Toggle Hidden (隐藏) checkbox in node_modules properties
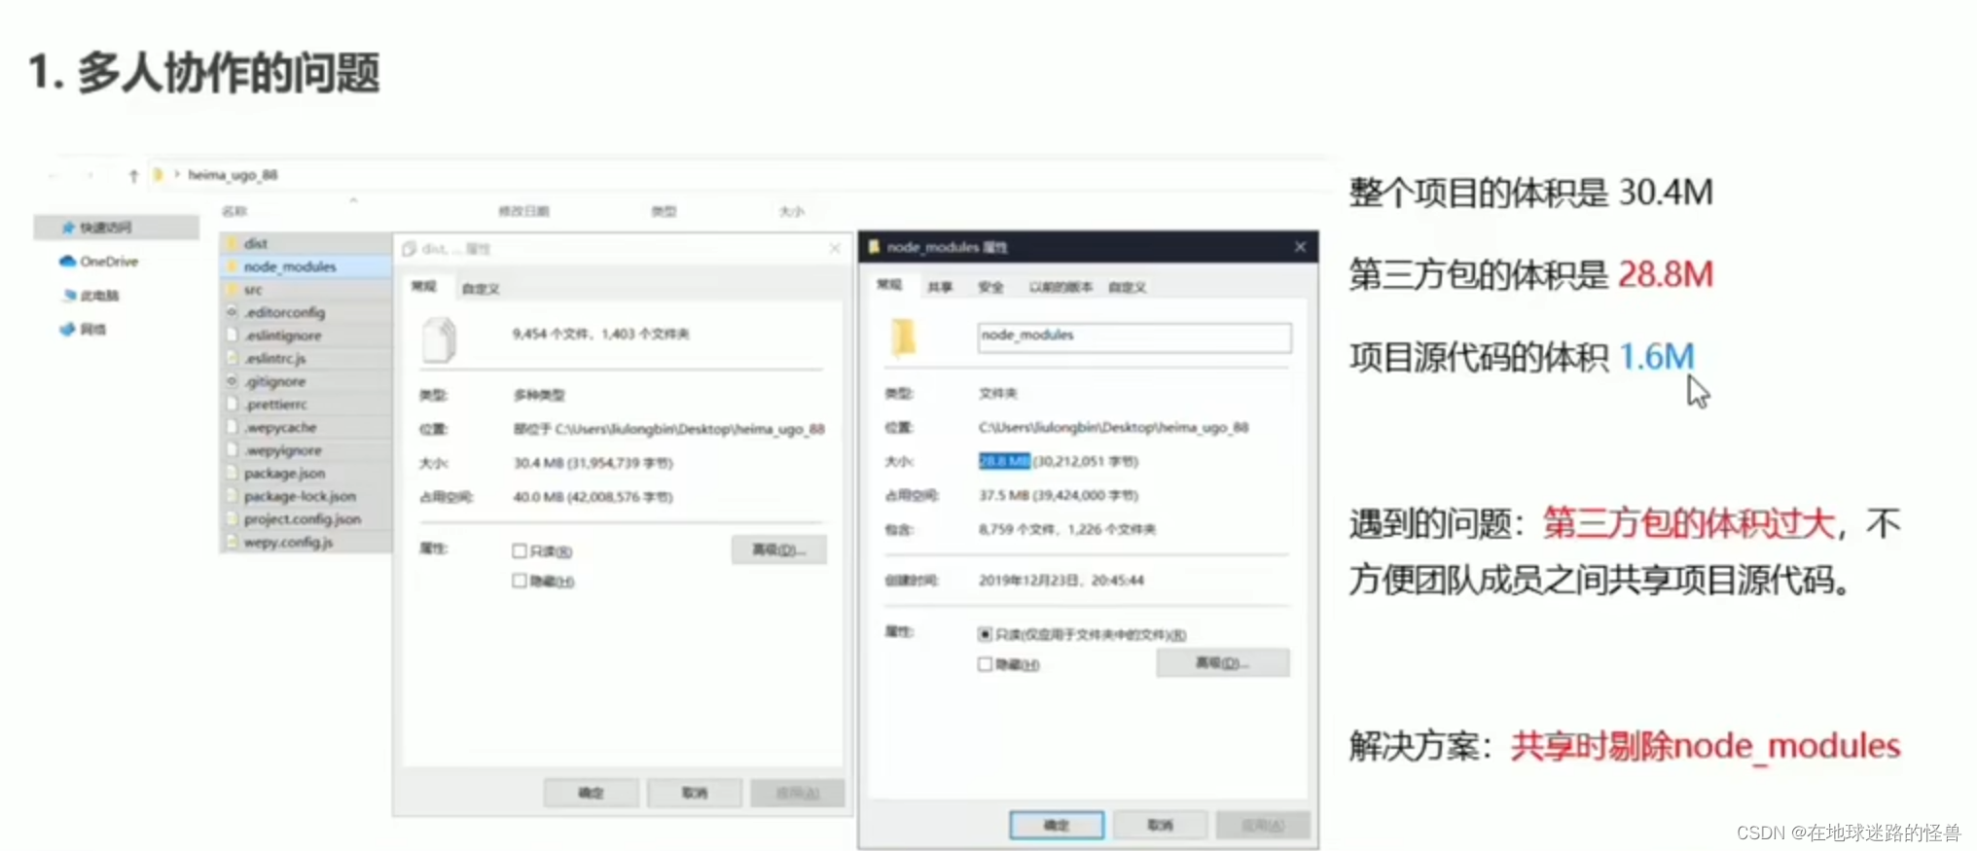 click(985, 664)
